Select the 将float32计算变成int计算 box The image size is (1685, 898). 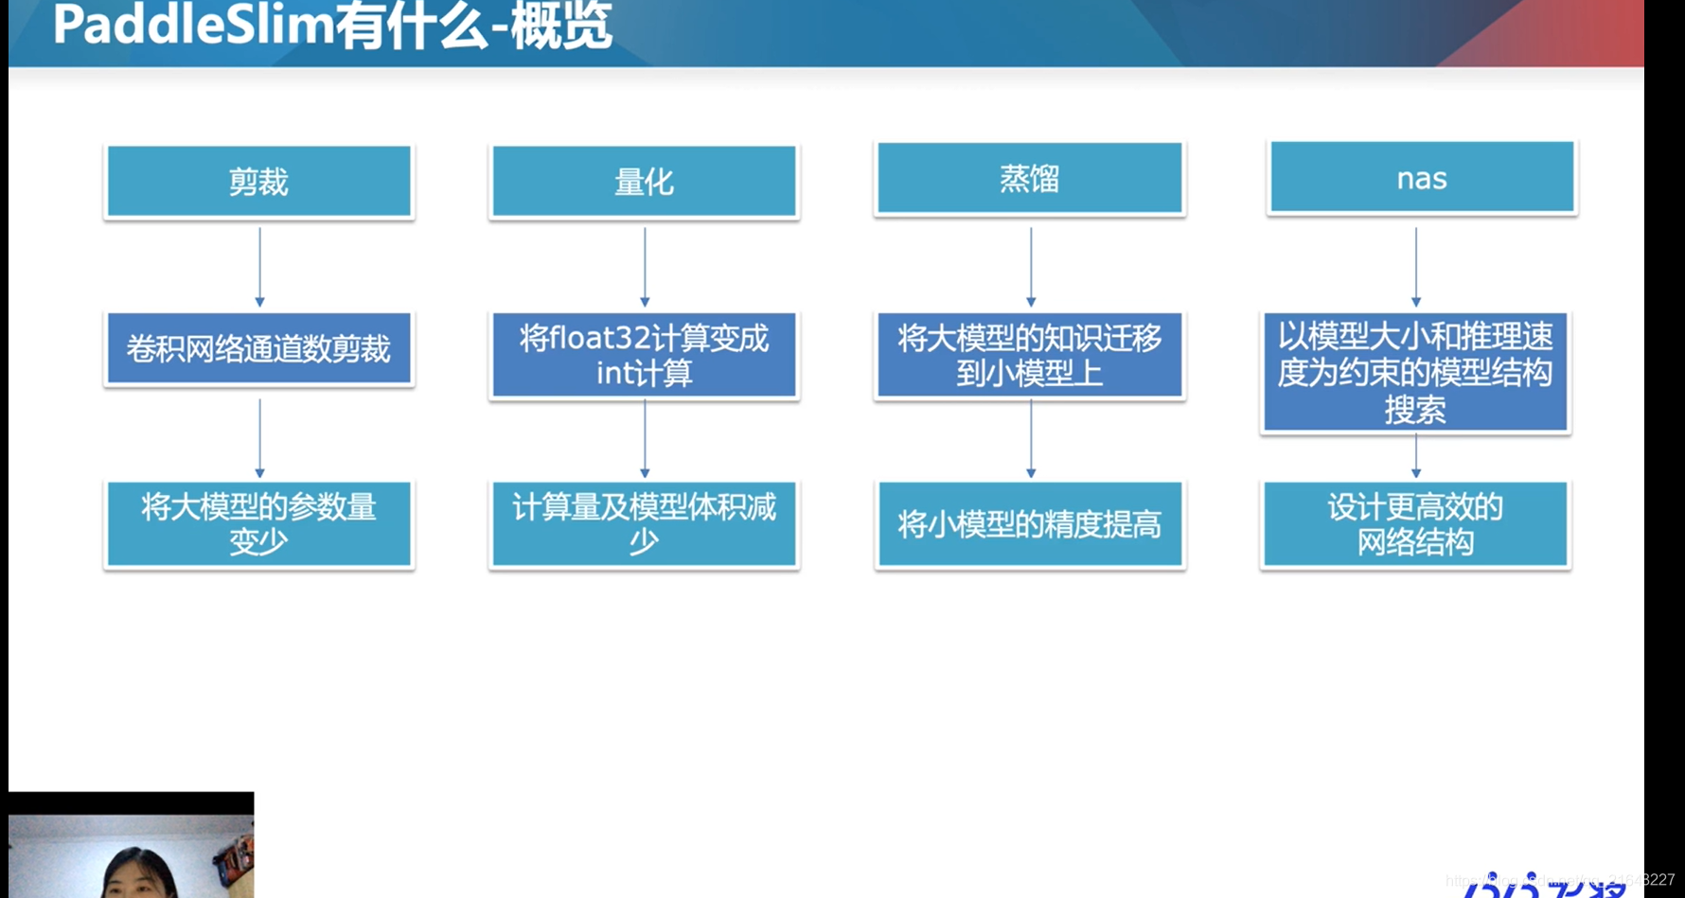(x=644, y=355)
